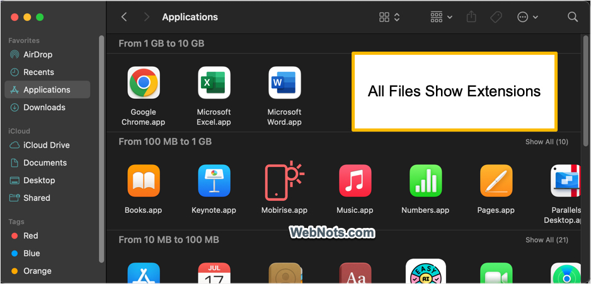Select the Microsoft Word app icon

285,82
